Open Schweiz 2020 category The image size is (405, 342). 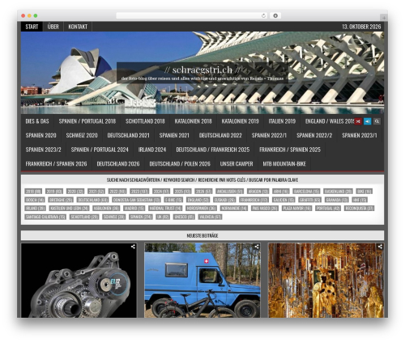pyautogui.click(x=82, y=135)
